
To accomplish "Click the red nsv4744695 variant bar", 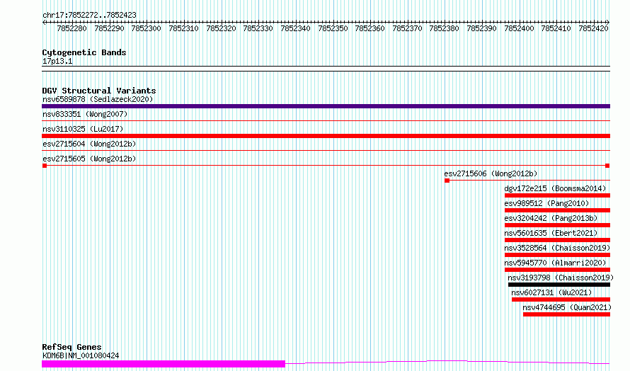I will pos(566,314).
